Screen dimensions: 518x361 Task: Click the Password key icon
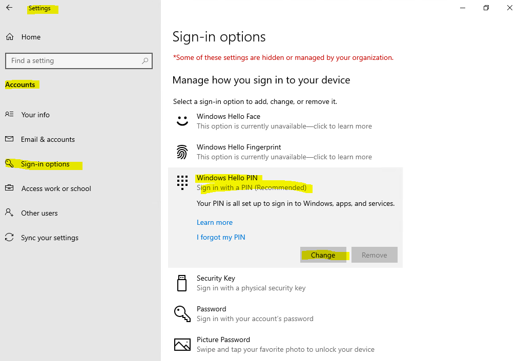click(182, 313)
